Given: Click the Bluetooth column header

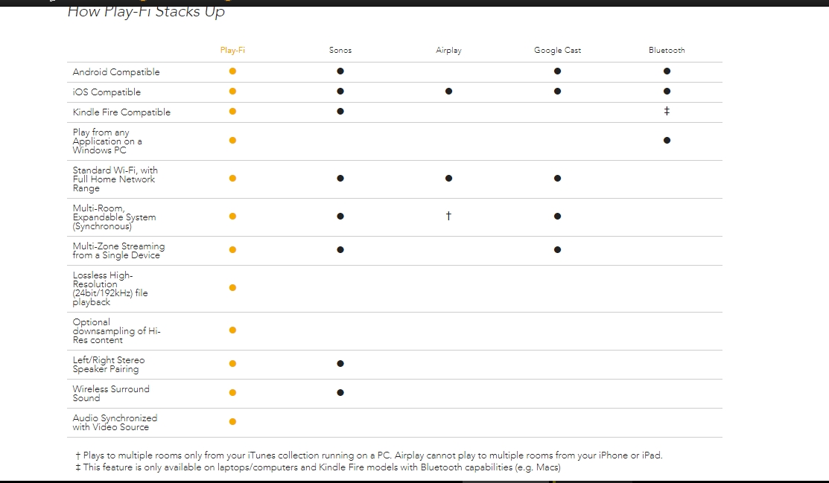Looking at the screenshot, I should (667, 50).
